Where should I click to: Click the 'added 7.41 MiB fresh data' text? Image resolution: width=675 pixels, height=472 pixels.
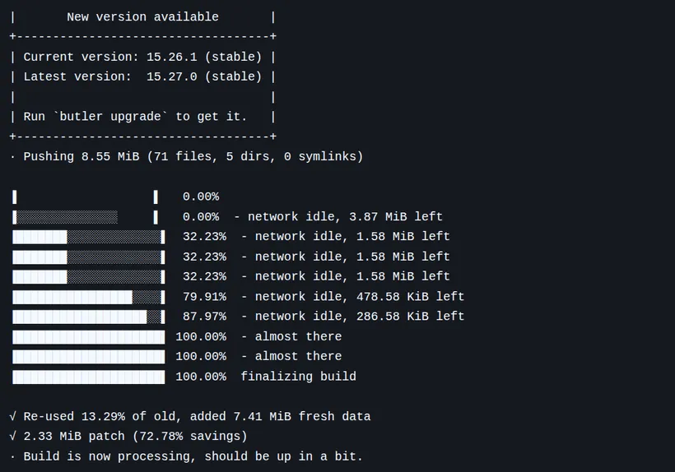[x=280, y=416]
